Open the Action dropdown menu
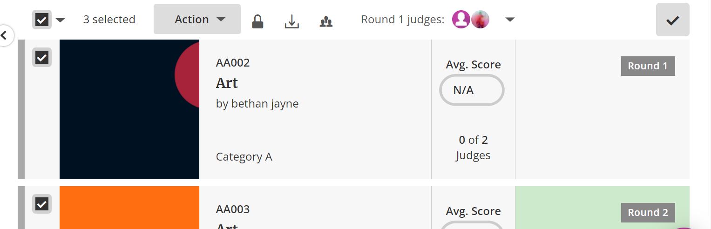This screenshot has width=711, height=229. [x=197, y=20]
